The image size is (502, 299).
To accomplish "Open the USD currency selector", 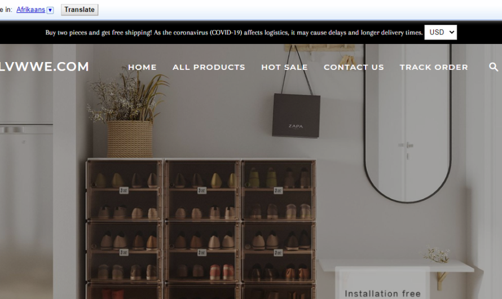I will pos(441,32).
